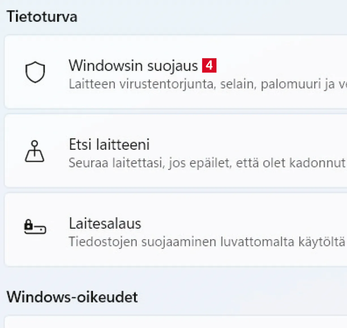Click the word "luvattomalta" under Laitesalaus
This screenshot has width=347, height=328.
[257, 242]
